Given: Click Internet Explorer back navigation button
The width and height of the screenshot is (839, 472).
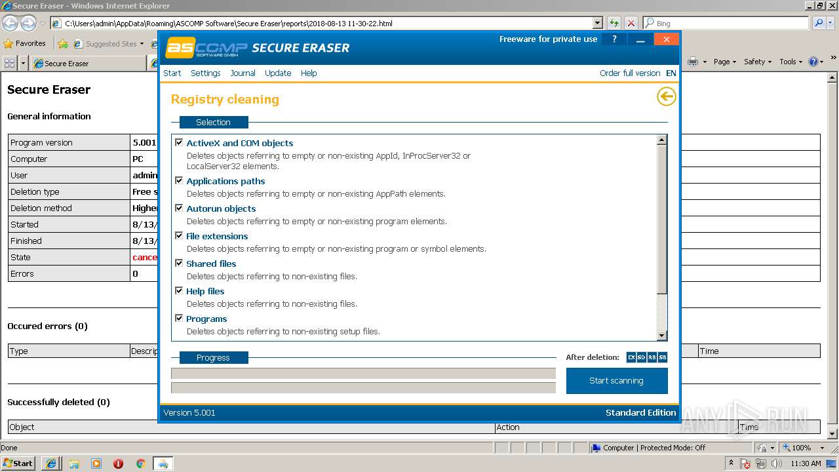Looking at the screenshot, I should (10, 24).
